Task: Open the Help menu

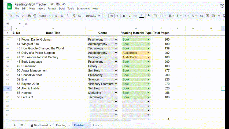Action: 95,9
